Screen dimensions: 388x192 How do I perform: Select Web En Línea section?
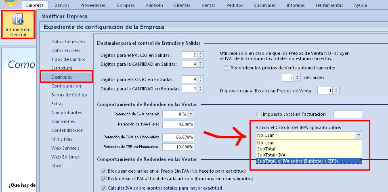tap(65, 157)
